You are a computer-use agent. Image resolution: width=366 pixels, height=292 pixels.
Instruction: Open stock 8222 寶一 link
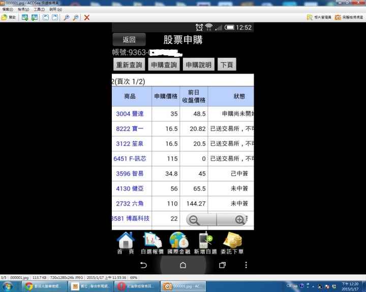130,129
